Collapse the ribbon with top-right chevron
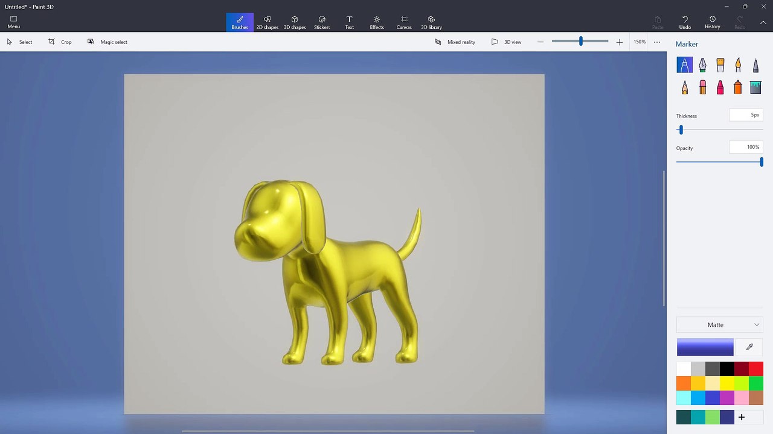 (763, 22)
